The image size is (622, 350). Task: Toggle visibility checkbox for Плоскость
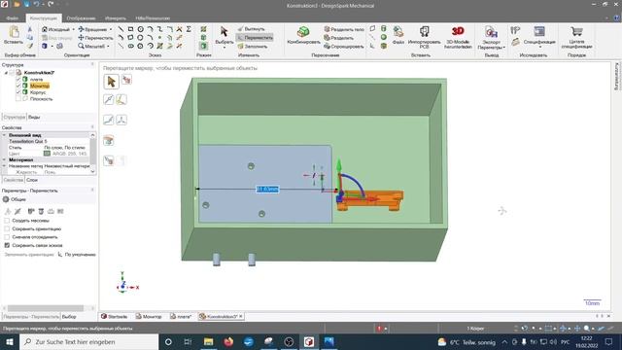pyautogui.click(x=18, y=99)
